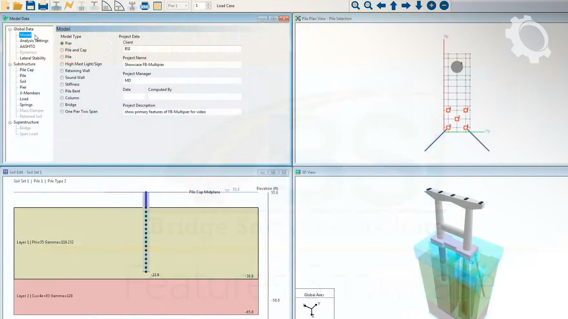Select the Pile and Cap model type
Screen dimensions: 568x319
point(62,50)
